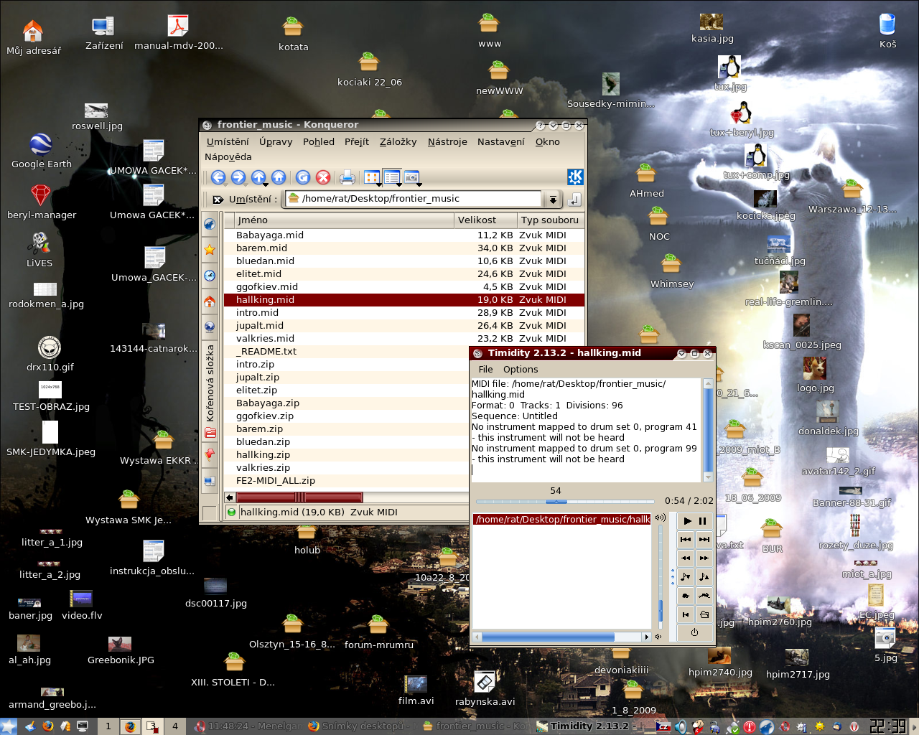Stop loading with the red X icon

323,177
